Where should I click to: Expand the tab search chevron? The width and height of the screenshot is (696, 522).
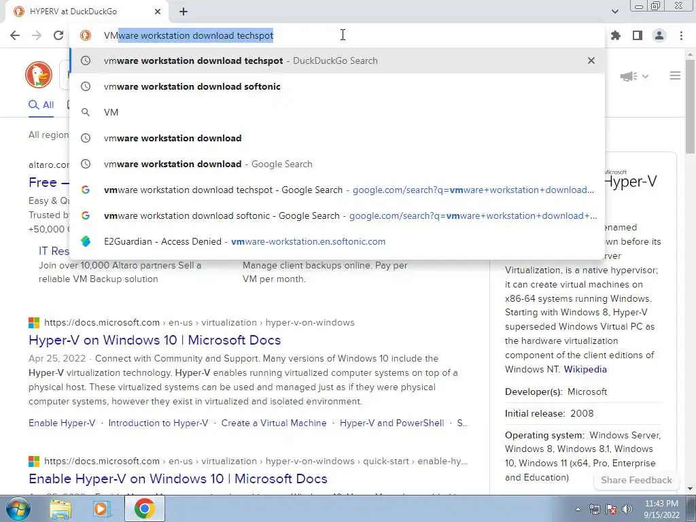(615, 12)
